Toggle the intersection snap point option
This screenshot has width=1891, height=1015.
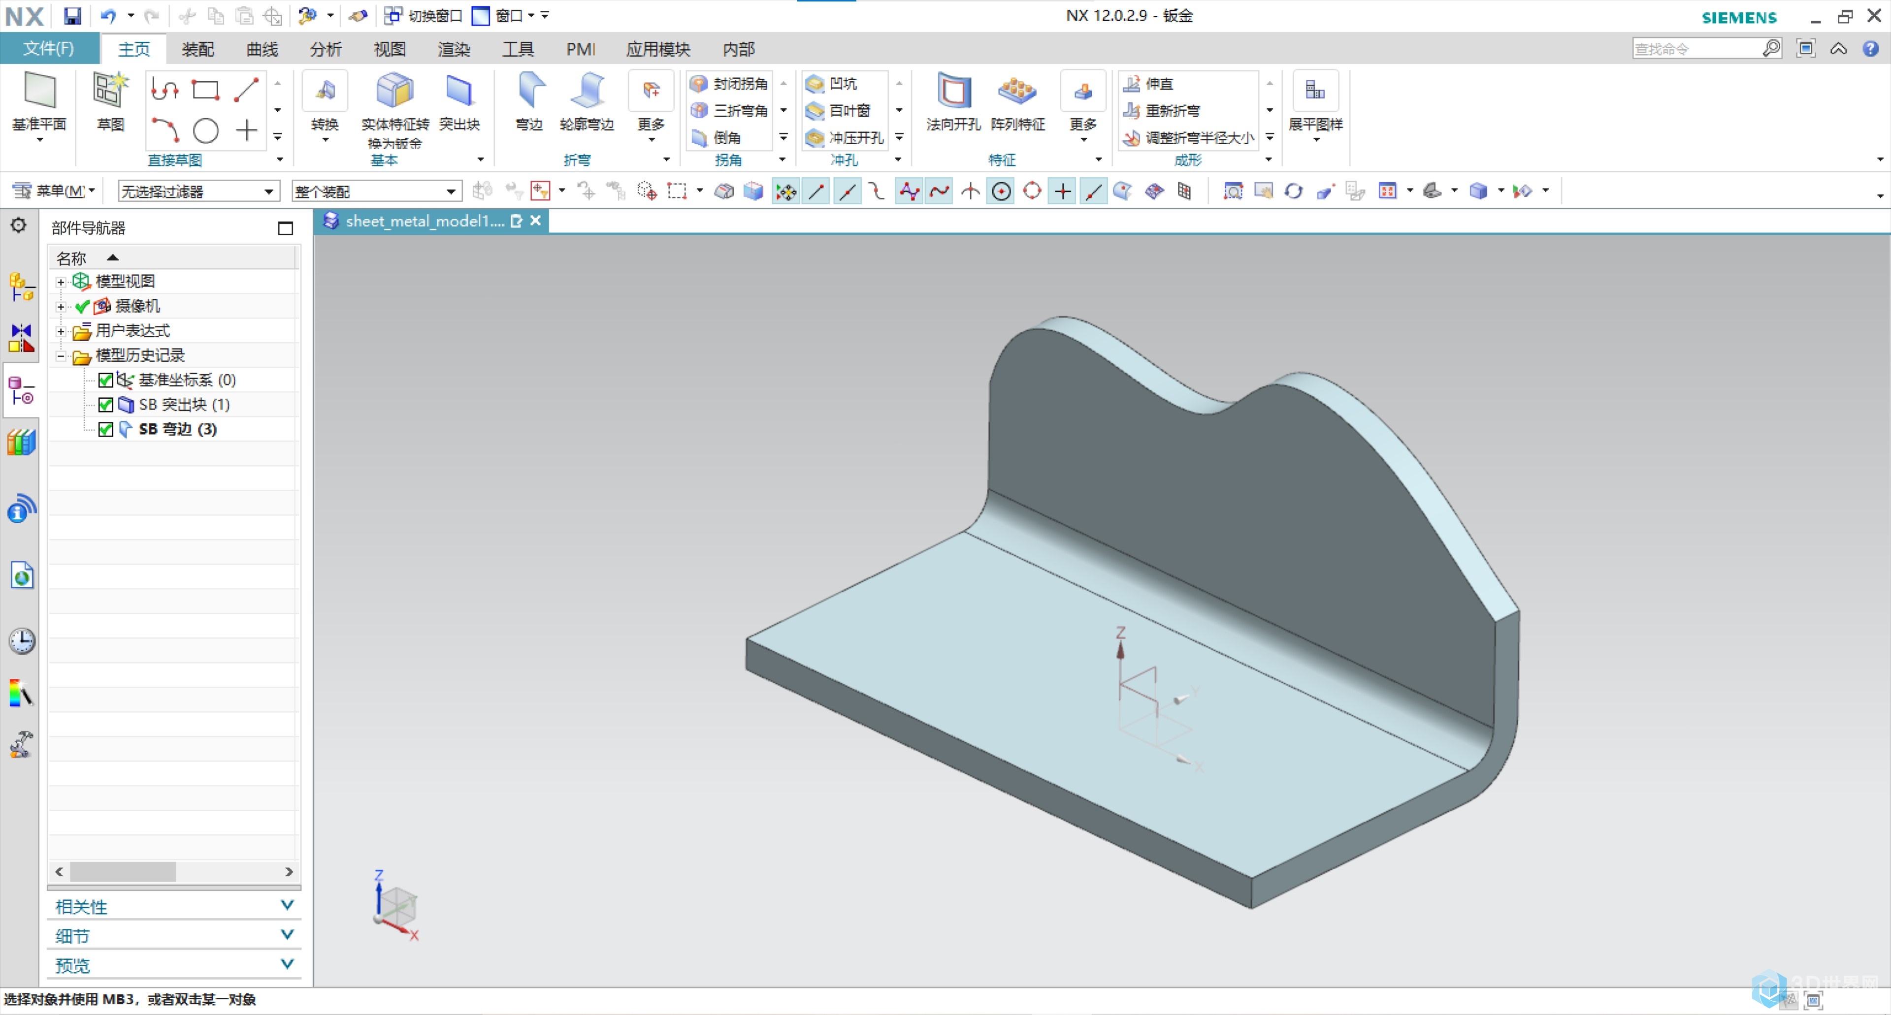(x=970, y=191)
